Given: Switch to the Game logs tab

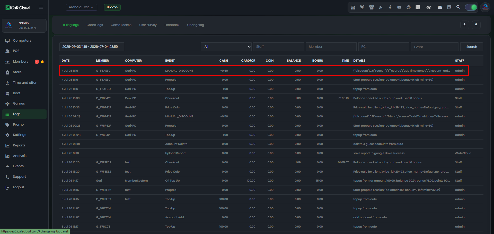Looking at the screenshot, I should point(95,25).
